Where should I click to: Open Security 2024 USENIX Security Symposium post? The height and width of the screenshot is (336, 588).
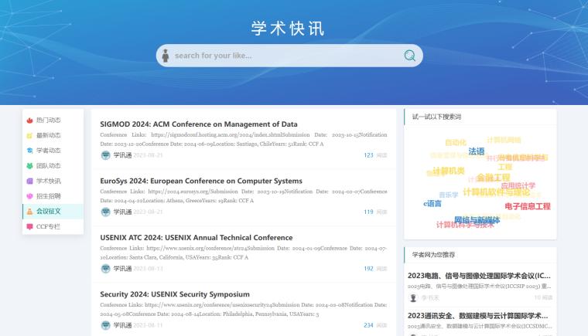(175, 294)
